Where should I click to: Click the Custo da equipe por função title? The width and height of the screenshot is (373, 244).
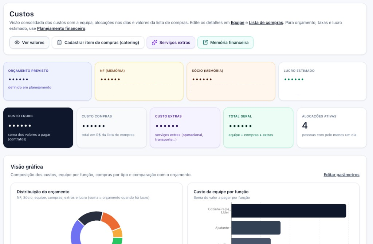point(221,192)
